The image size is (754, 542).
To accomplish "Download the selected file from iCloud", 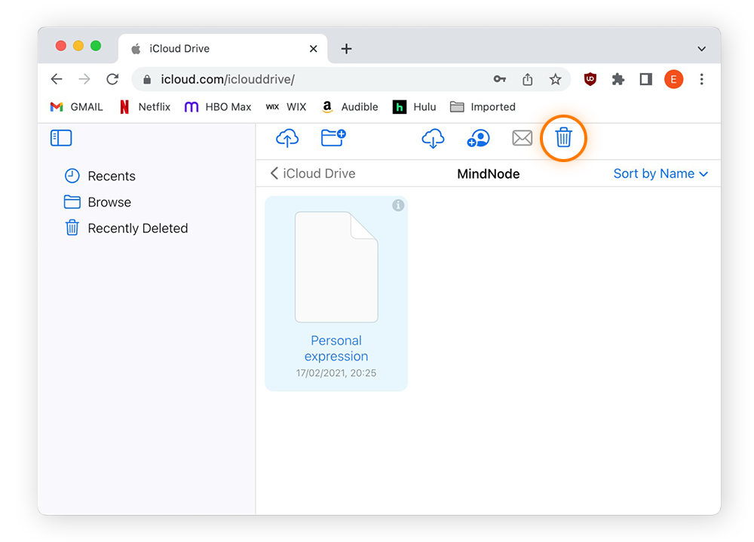I will (x=433, y=139).
